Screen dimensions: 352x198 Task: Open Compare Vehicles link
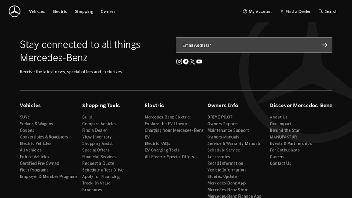pyautogui.click(x=99, y=124)
